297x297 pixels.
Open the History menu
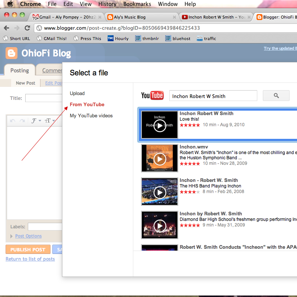[107, 4]
